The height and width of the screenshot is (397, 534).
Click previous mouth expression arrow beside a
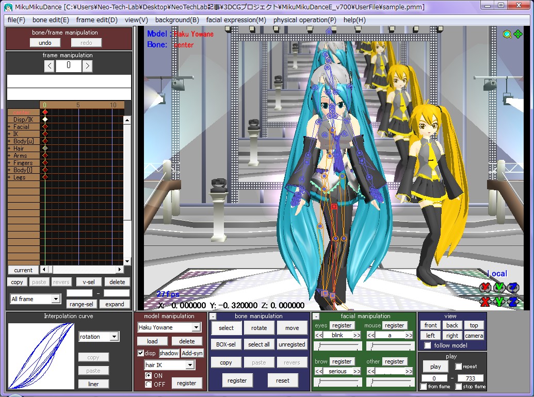[x=371, y=336]
